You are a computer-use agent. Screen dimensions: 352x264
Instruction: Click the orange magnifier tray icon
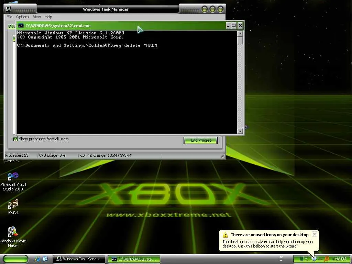click(x=327, y=259)
